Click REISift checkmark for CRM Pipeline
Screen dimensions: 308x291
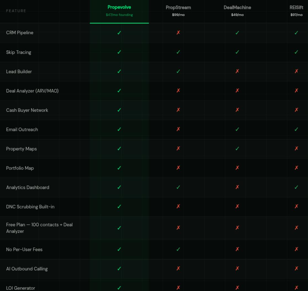[296, 33]
